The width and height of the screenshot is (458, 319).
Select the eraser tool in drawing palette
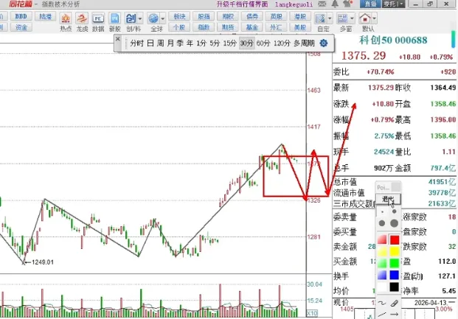click(395, 304)
